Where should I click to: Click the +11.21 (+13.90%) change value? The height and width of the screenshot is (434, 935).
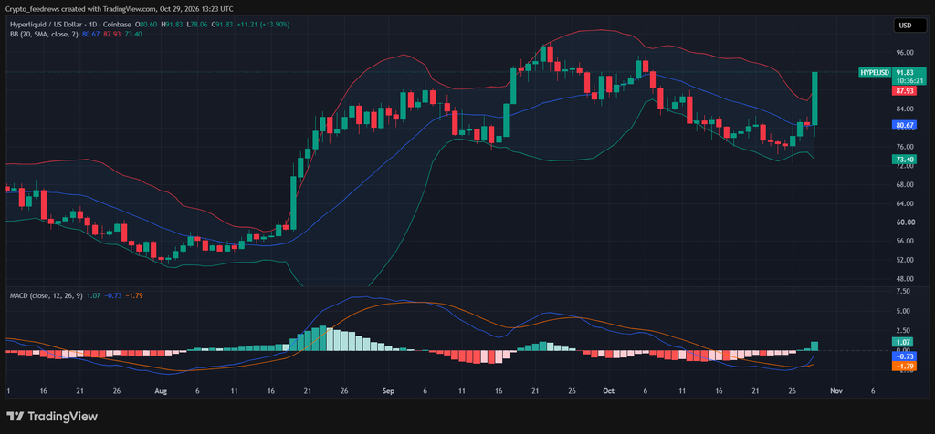click(x=263, y=25)
